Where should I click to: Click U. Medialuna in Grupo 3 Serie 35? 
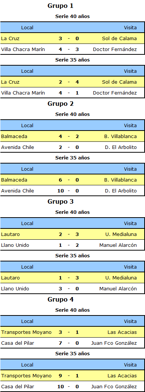click(x=121, y=278)
